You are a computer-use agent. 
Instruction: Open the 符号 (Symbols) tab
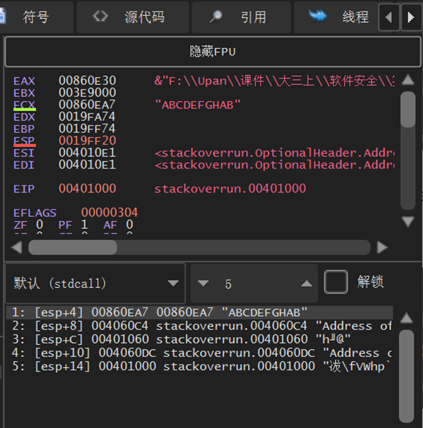coord(35,17)
